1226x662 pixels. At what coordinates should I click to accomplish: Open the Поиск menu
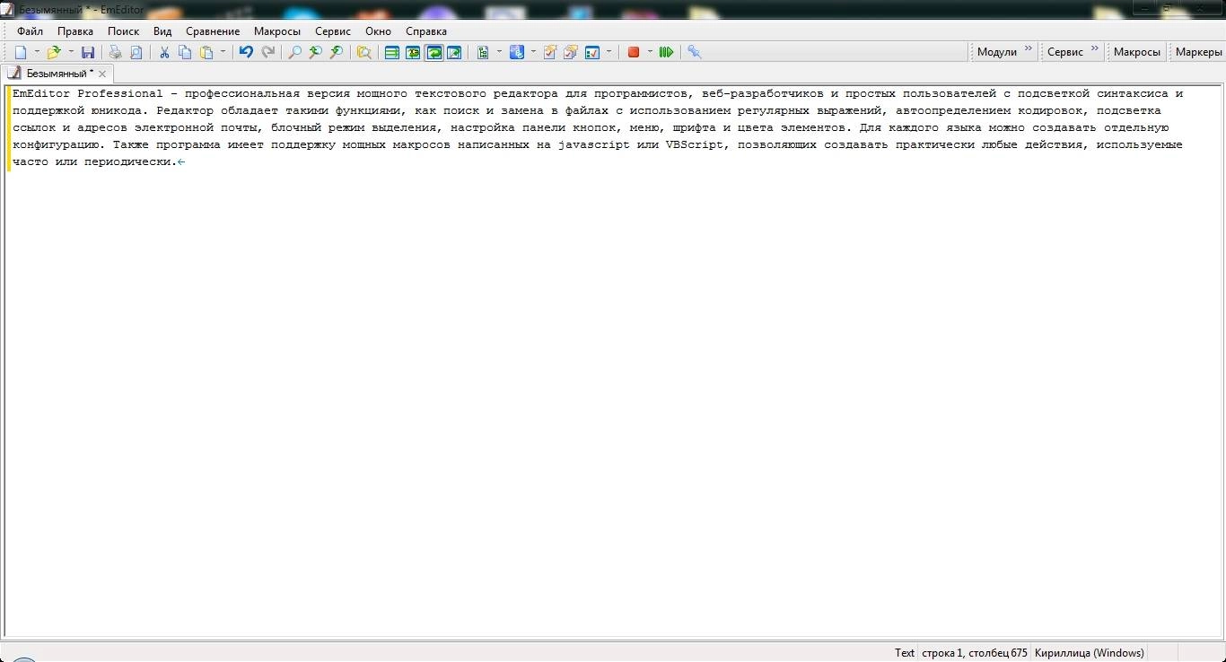[x=124, y=31]
